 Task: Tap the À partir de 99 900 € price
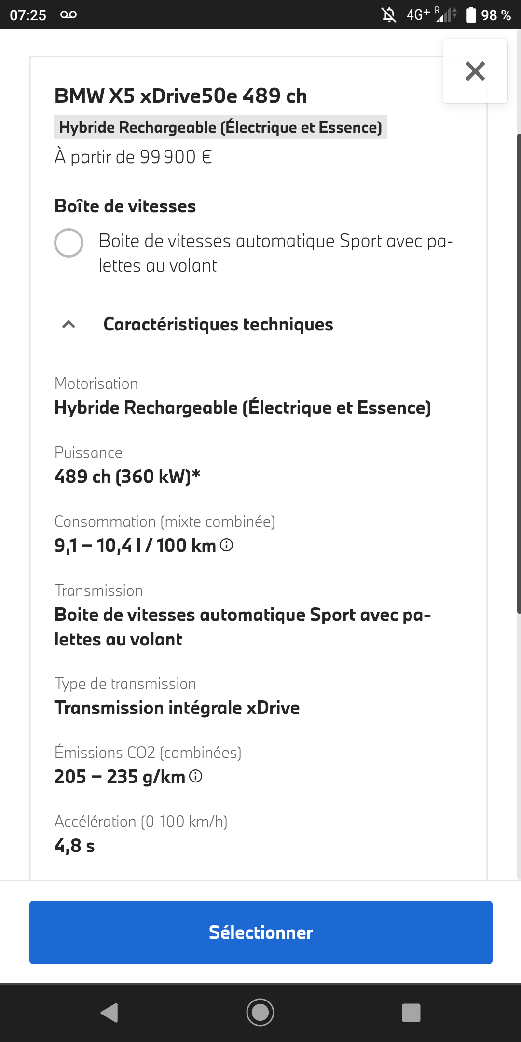133,157
